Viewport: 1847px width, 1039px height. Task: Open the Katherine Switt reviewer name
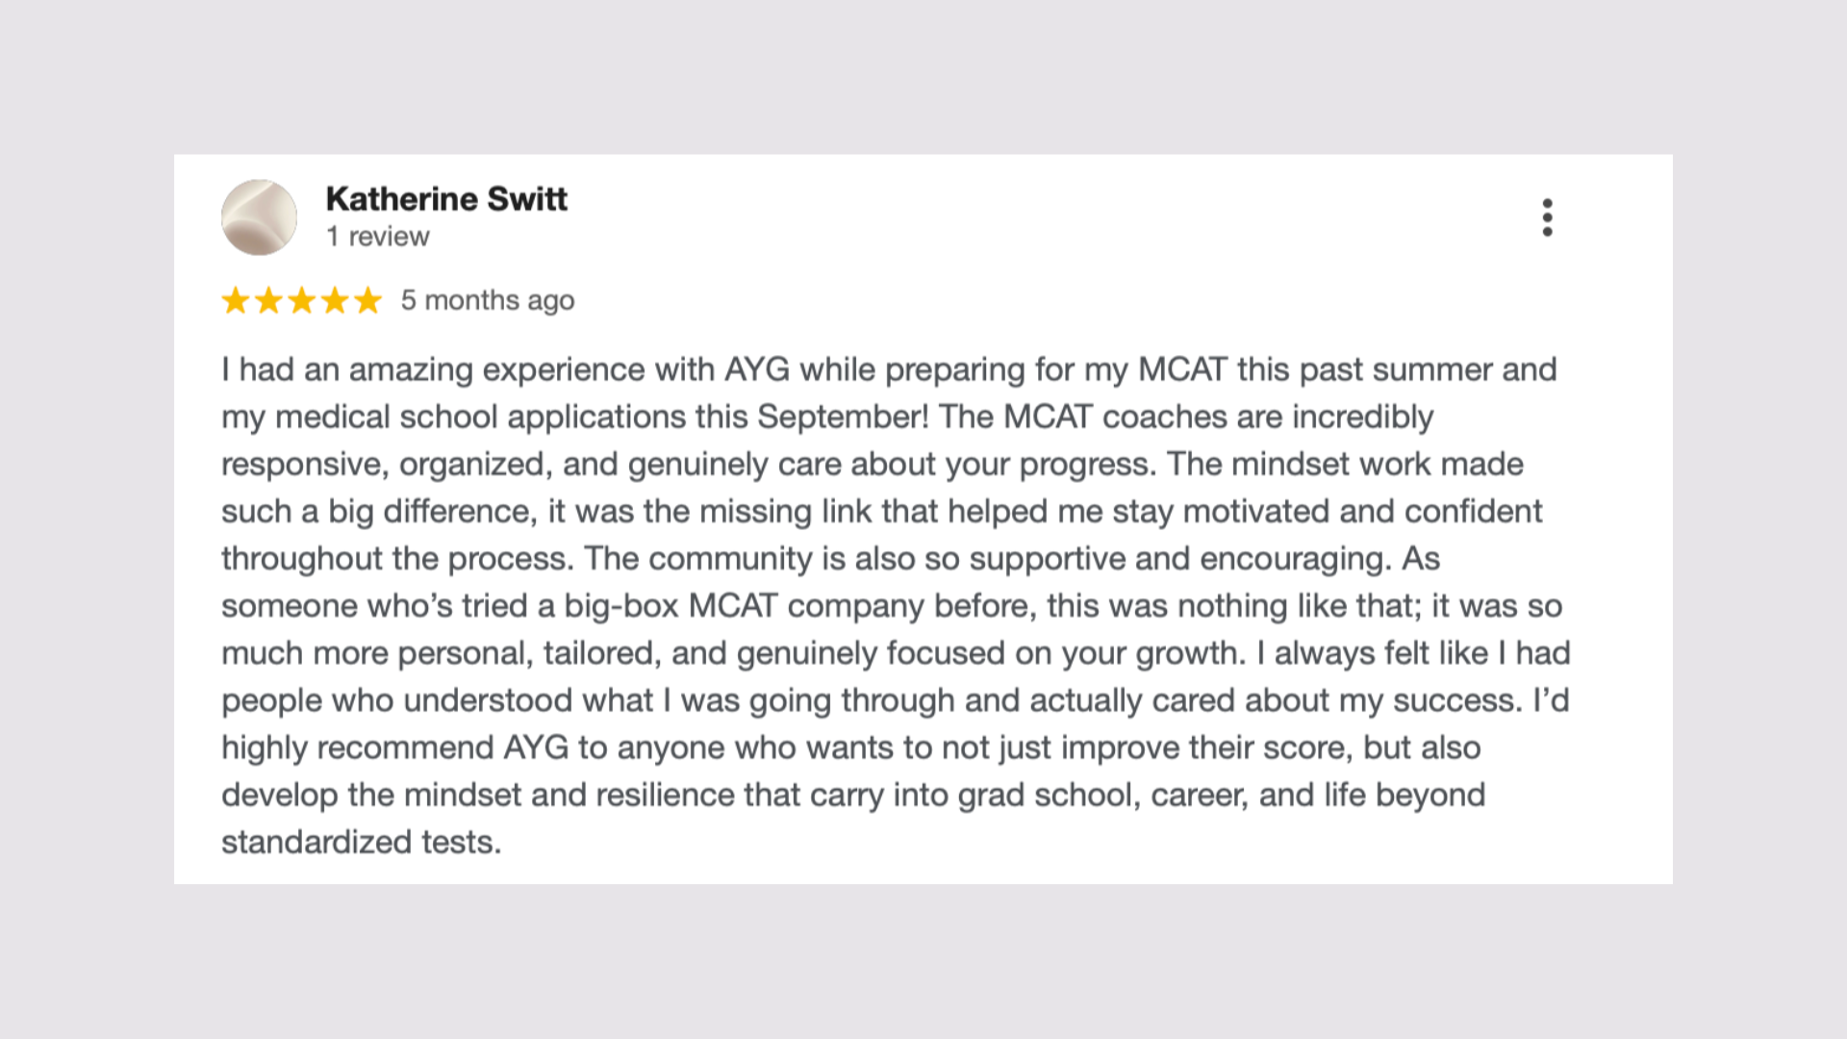point(446,198)
